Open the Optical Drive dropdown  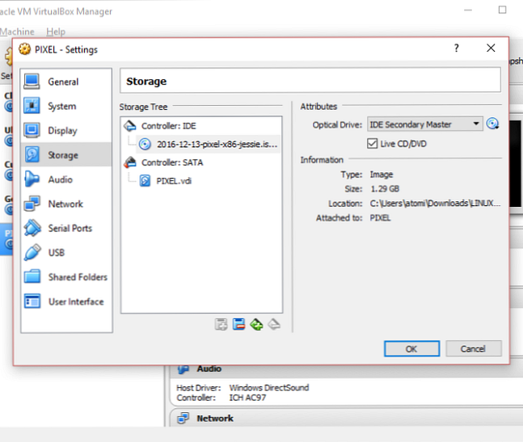click(424, 124)
